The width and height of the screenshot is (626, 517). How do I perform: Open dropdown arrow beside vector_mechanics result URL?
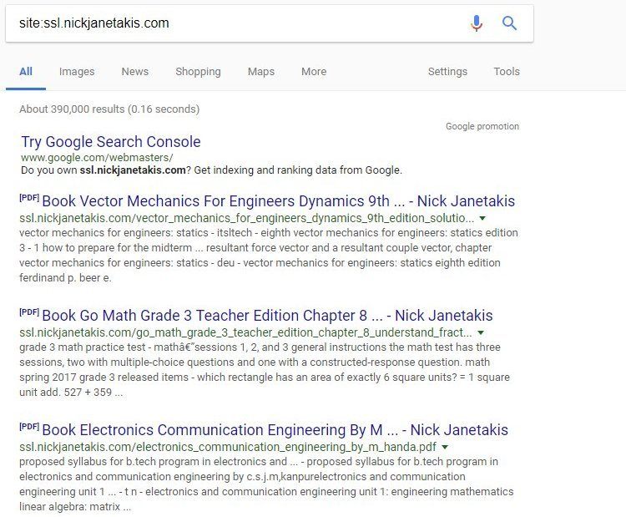click(482, 218)
